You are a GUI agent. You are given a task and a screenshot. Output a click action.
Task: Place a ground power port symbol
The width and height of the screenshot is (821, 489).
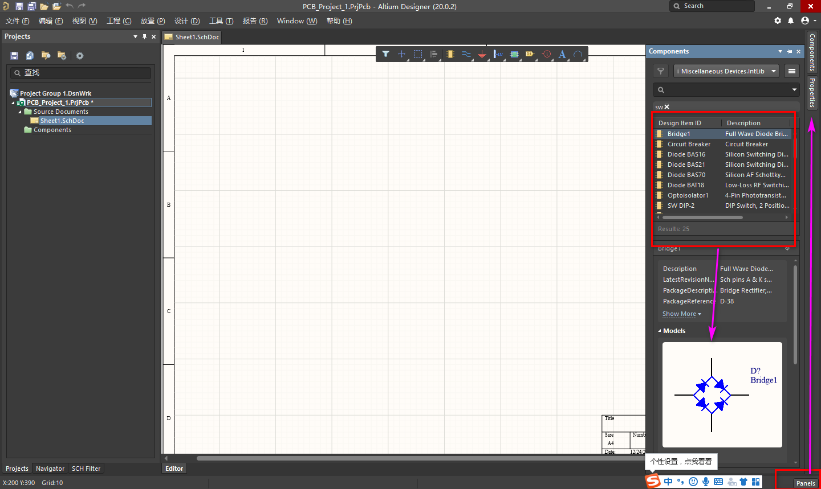(x=482, y=54)
